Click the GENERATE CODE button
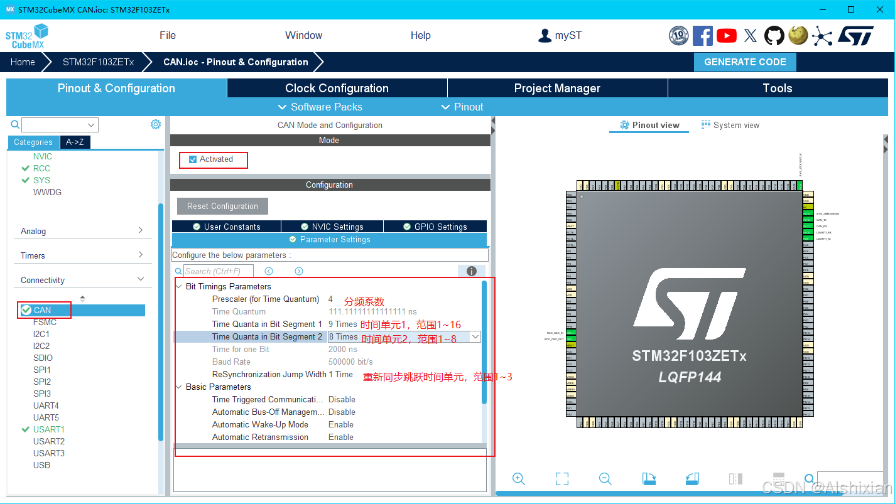Viewport: 895px width, 504px height. click(745, 62)
